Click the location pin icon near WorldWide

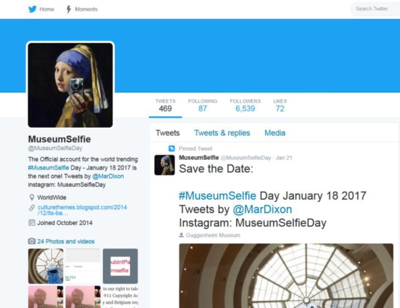pos(32,198)
